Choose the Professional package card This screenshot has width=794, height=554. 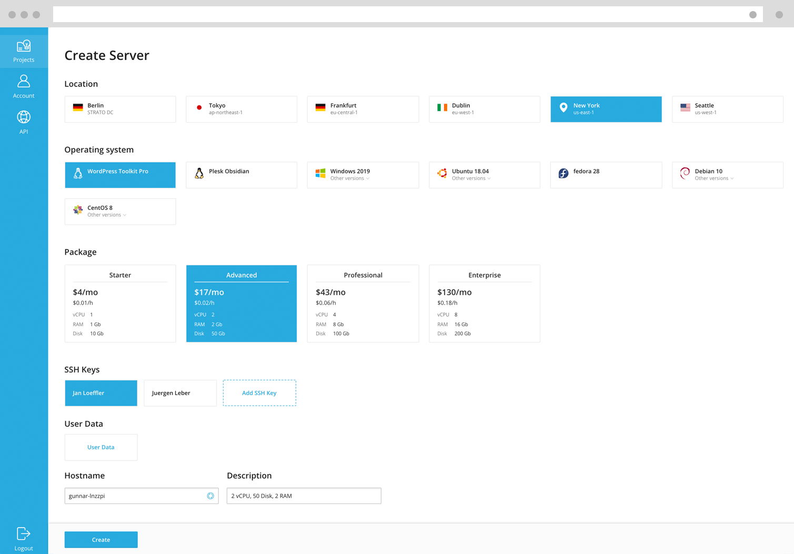[x=363, y=304]
